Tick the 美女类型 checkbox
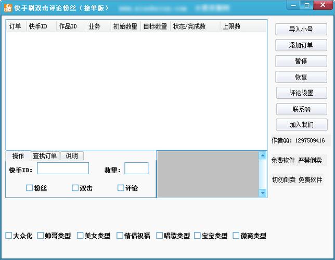 80,236
